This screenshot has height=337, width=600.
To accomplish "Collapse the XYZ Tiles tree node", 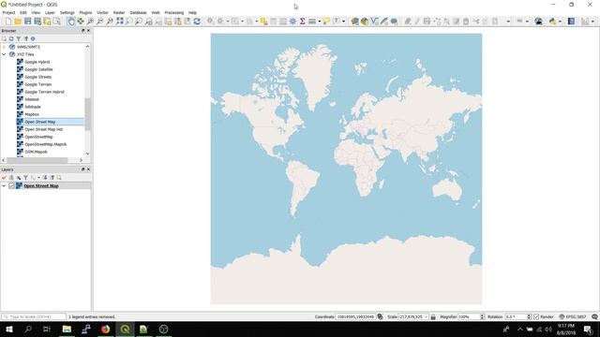I will click(x=4, y=54).
